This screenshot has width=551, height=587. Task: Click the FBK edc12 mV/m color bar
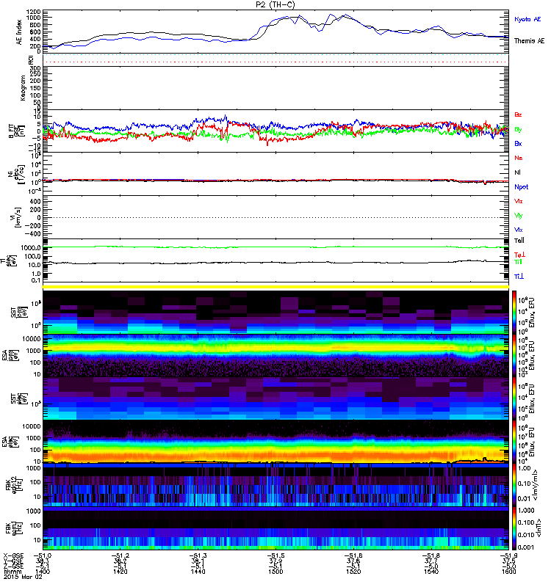[x=514, y=485]
